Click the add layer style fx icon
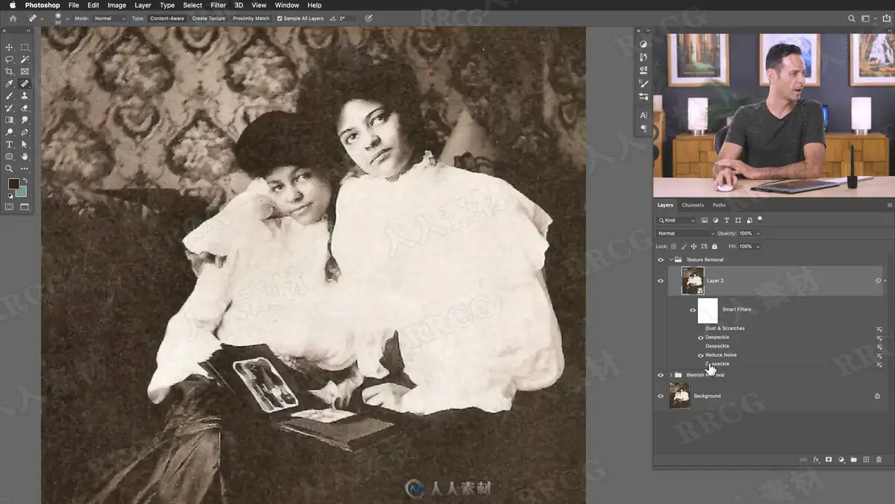This screenshot has height=504, width=895. (x=816, y=460)
